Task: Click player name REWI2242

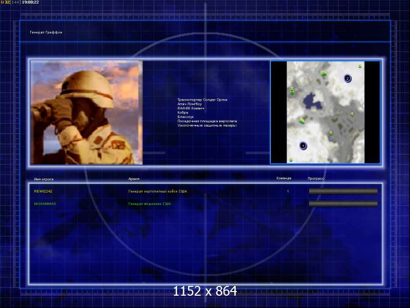Action: (x=43, y=191)
